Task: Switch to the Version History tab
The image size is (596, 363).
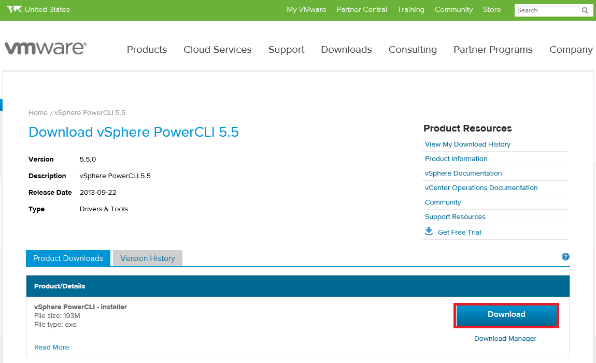Action: (147, 258)
